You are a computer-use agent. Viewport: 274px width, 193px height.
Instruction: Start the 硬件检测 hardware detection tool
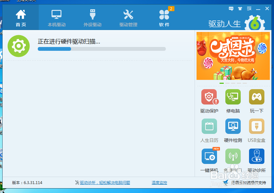[233, 126]
